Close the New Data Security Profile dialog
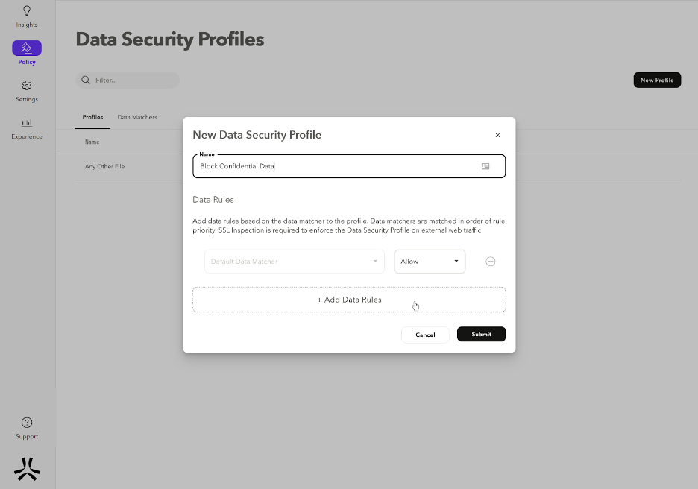 [497, 136]
